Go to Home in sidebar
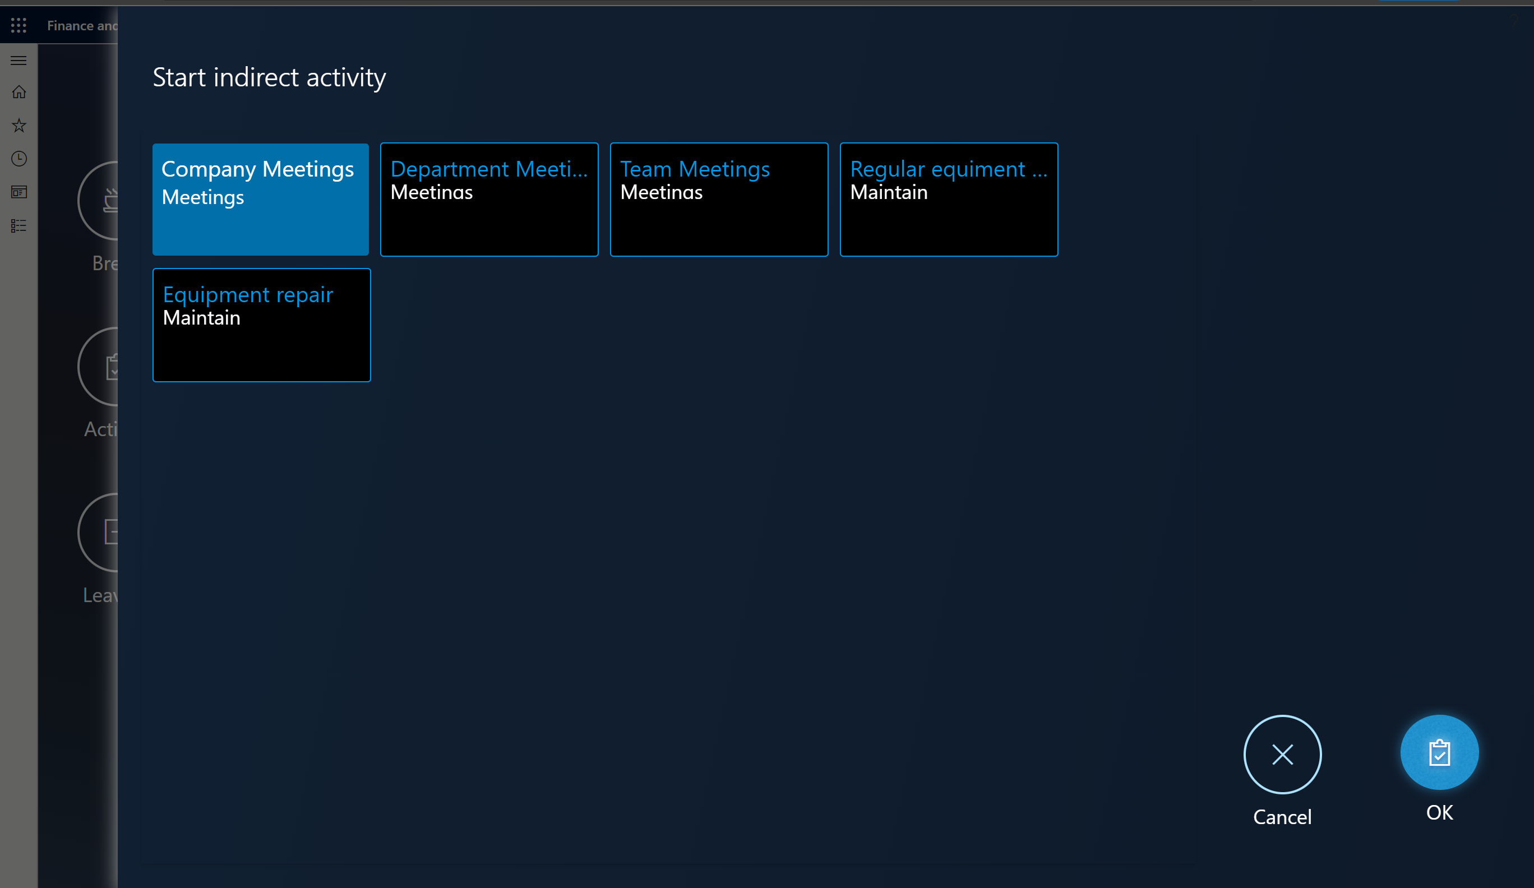The height and width of the screenshot is (888, 1534). [x=19, y=92]
